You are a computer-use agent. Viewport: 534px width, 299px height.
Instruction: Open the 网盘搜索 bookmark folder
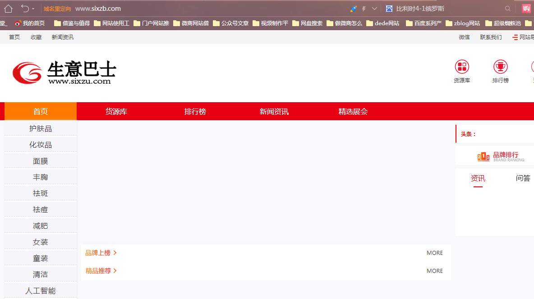[x=307, y=23]
